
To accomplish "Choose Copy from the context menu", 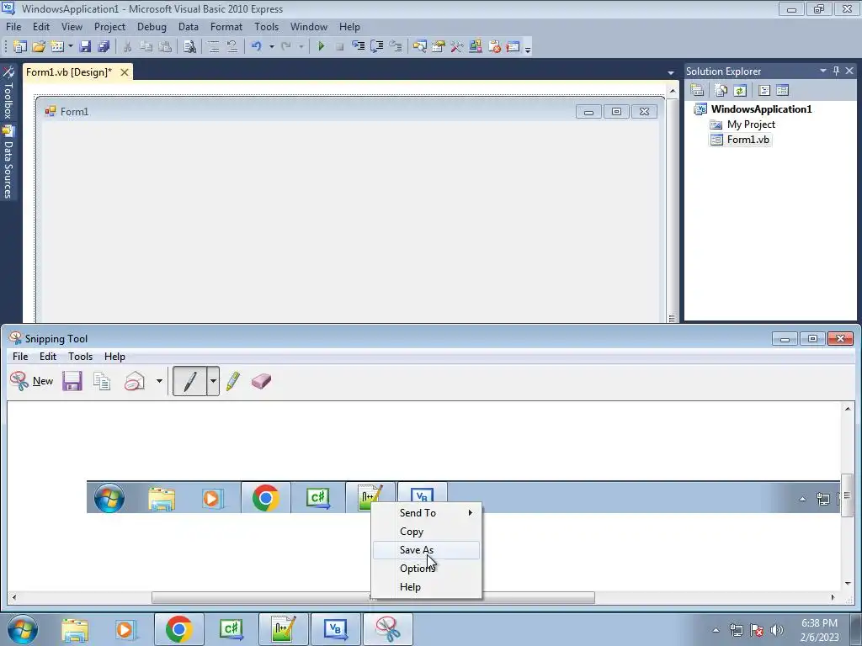I will point(426,532).
